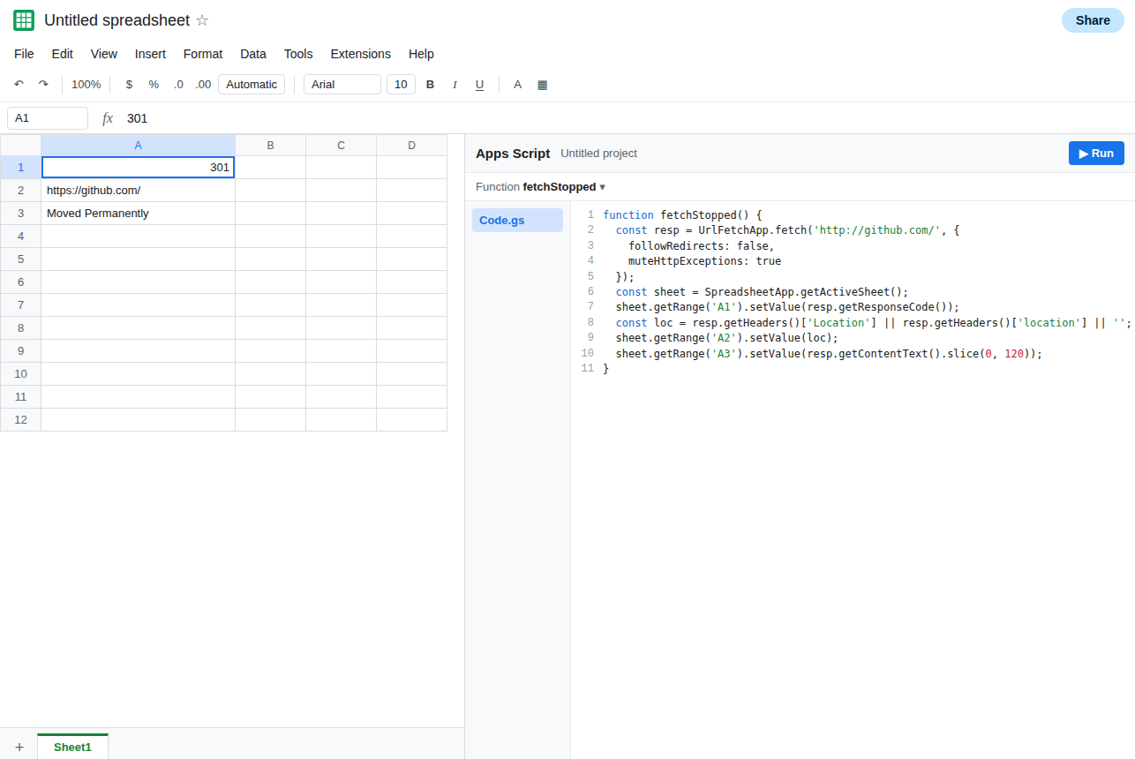
Task: Toggle bold formatting
Action: pyautogui.click(x=431, y=85)
